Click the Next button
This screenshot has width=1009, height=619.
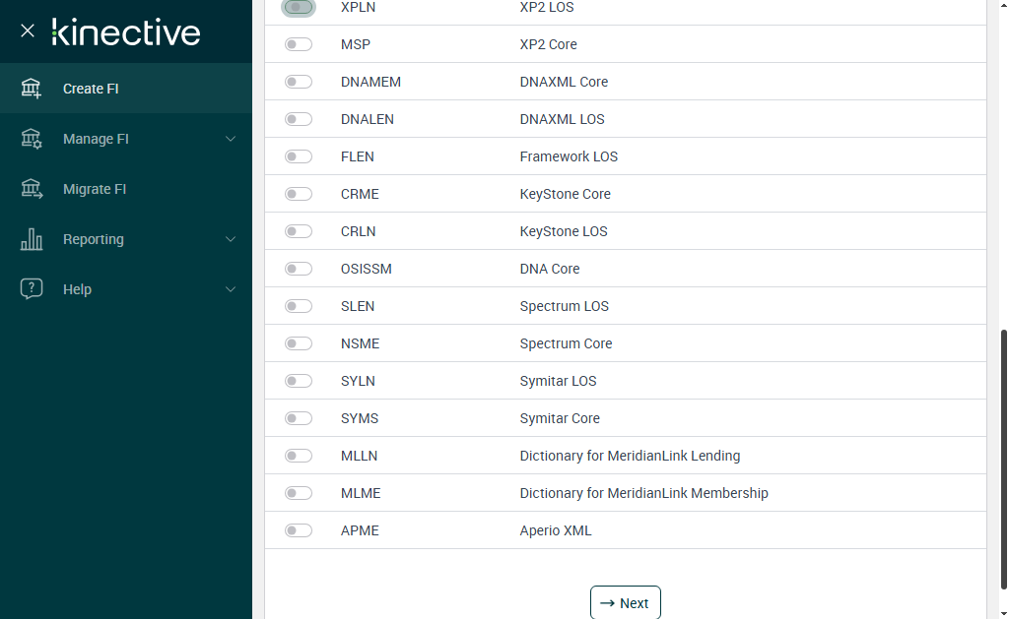(625, 603)
